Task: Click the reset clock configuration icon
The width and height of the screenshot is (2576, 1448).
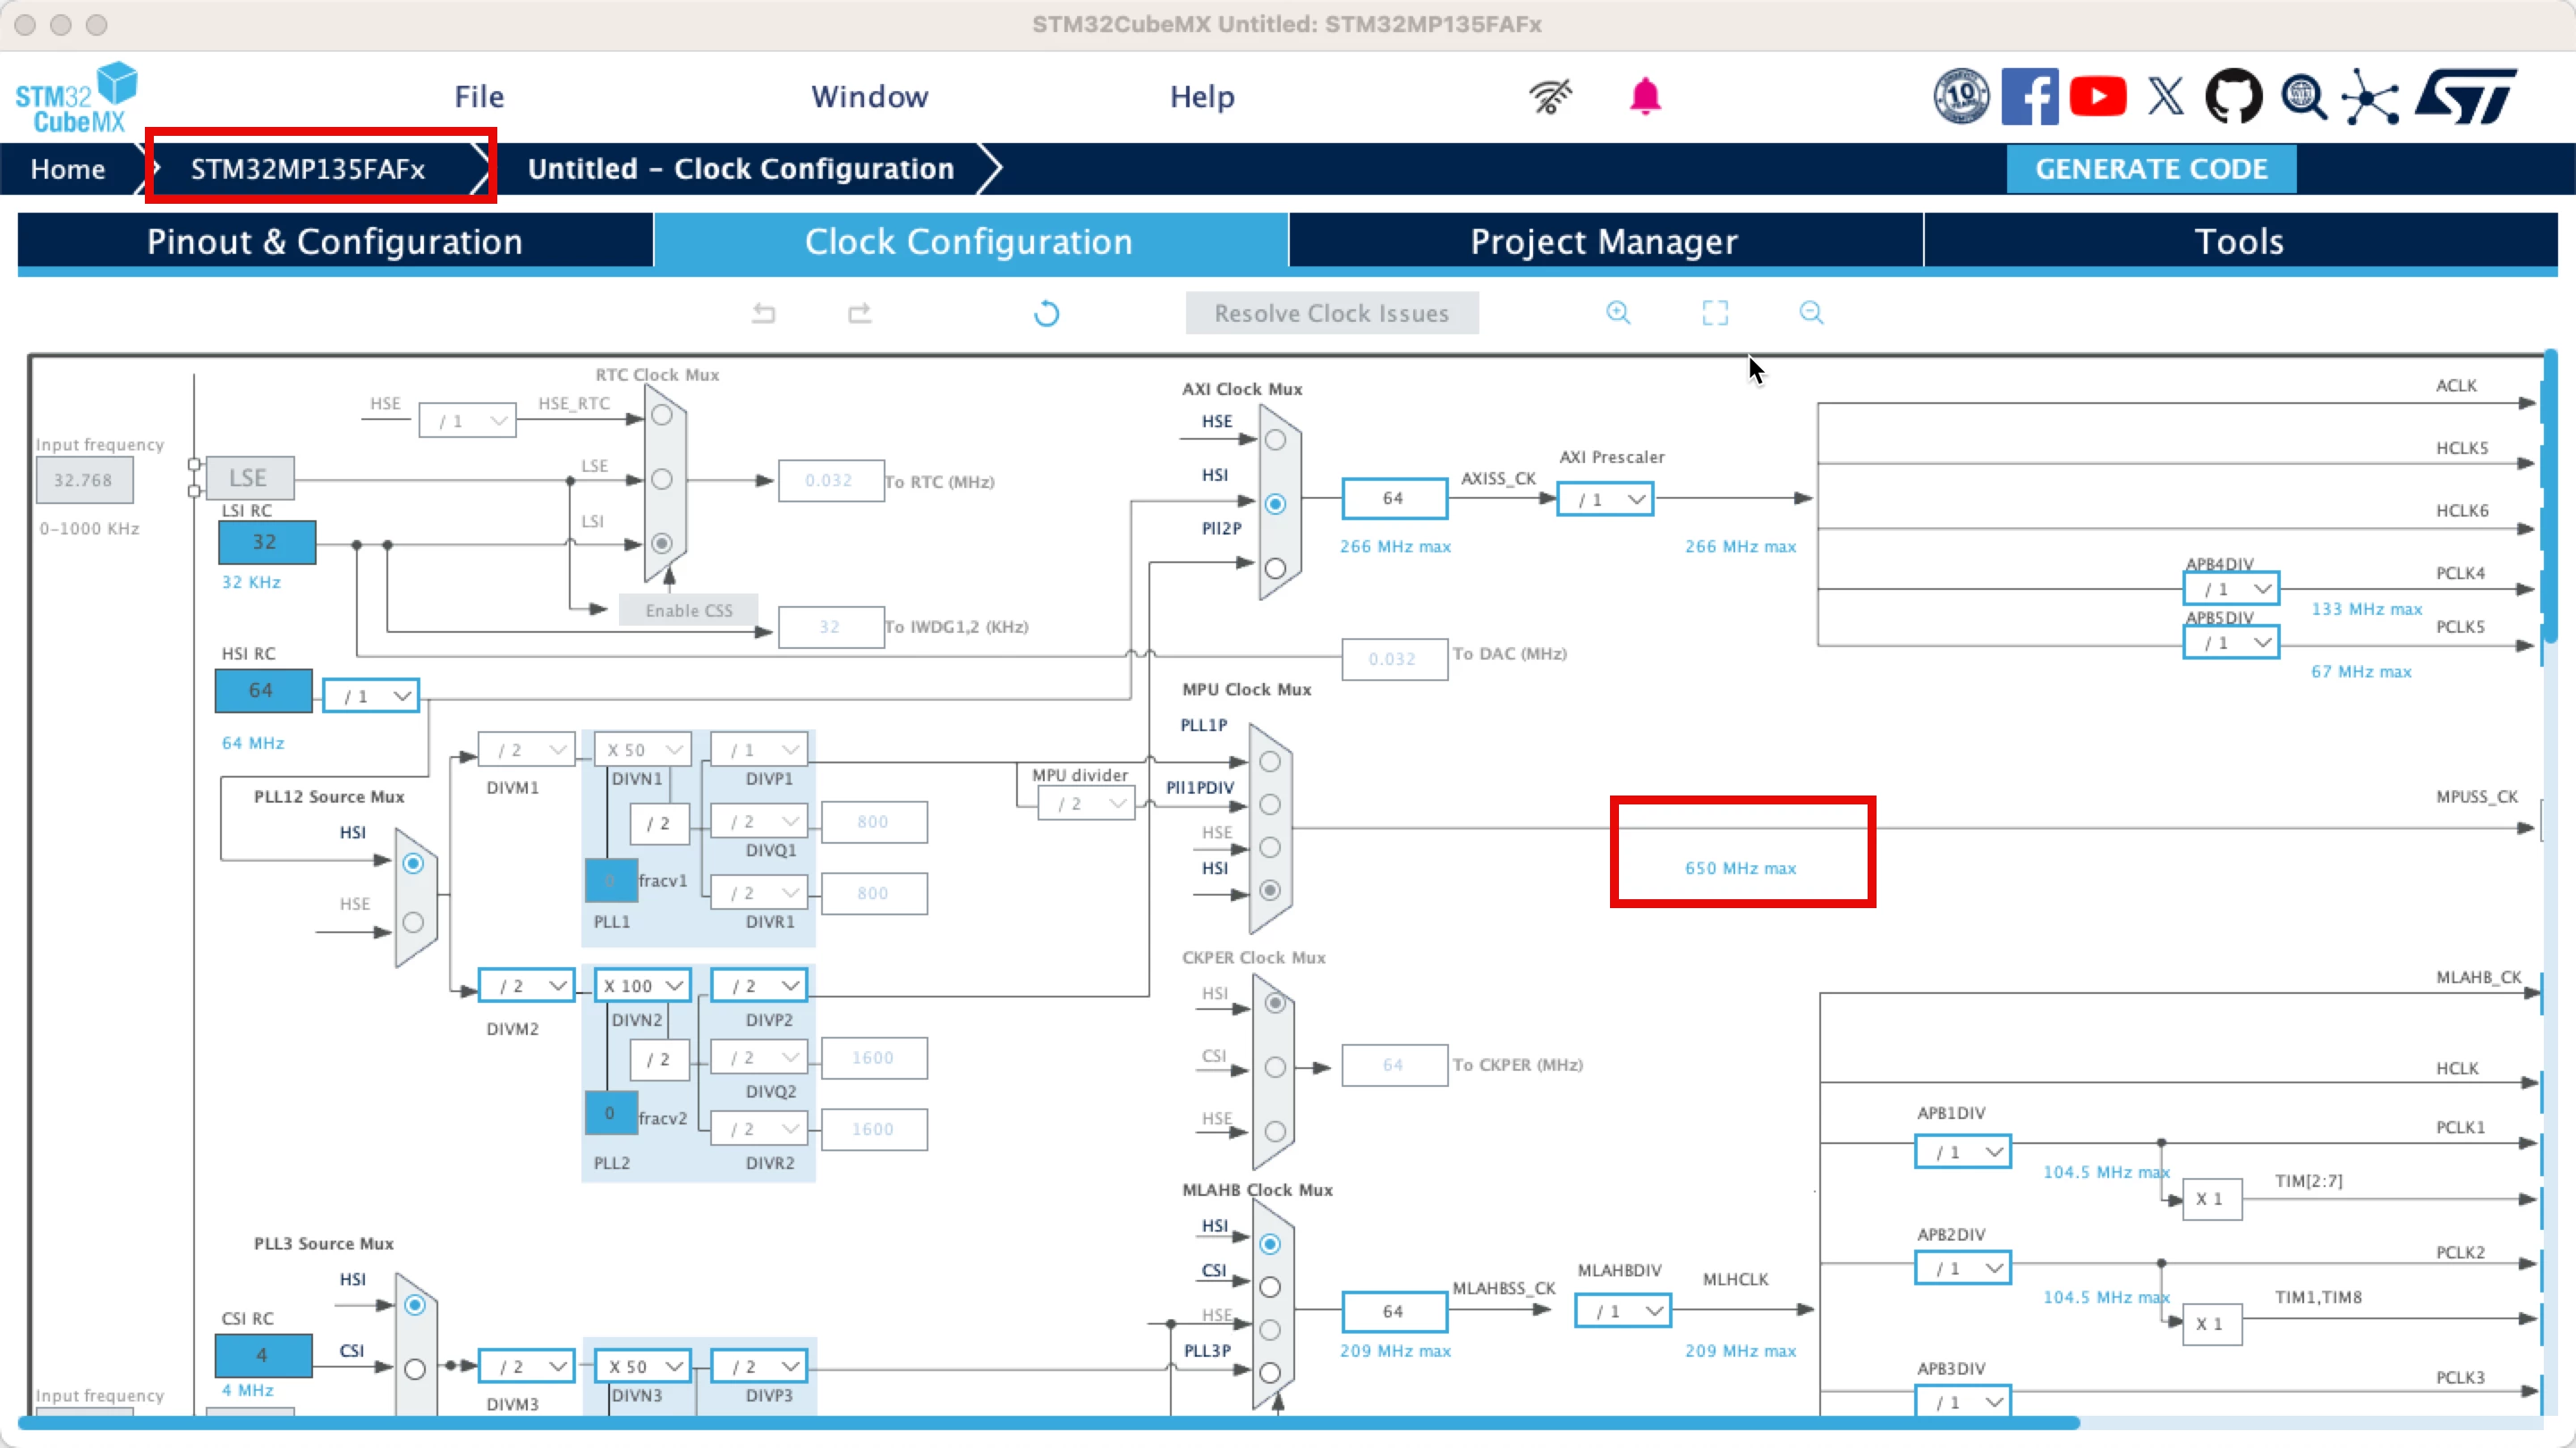Action: click(1047, 314)
